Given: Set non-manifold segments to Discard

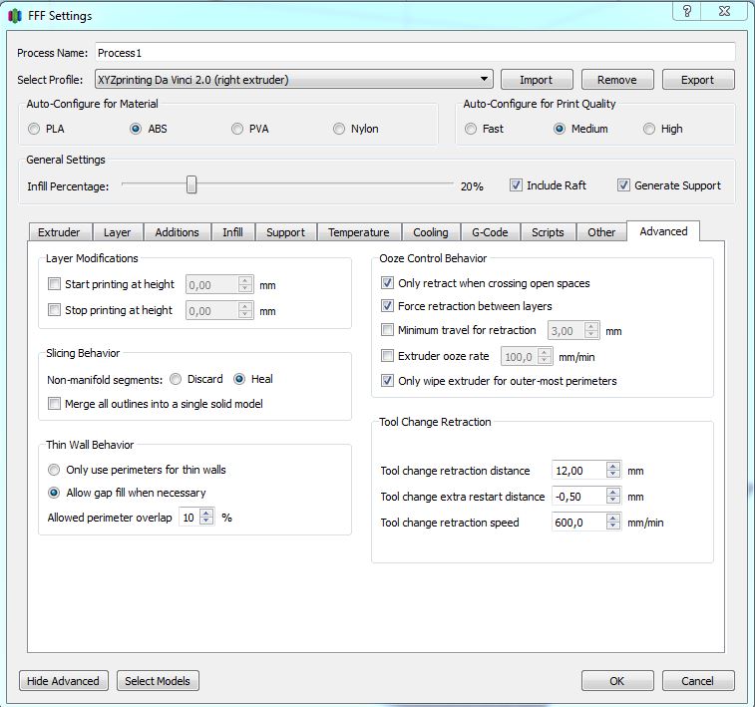Looking at the screenshot, I should pyautogui.click(x=176, y=379).
